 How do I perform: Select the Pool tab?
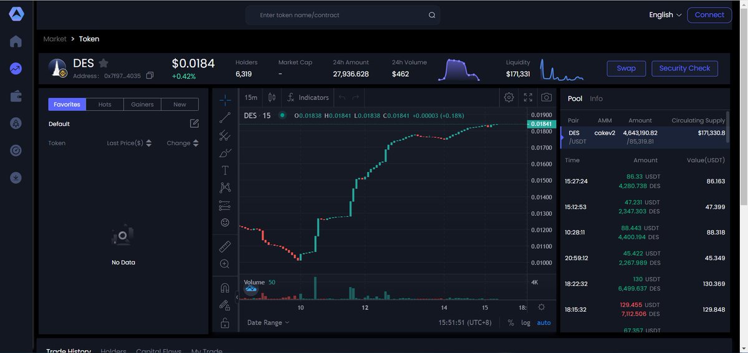[x=575, y=99]
